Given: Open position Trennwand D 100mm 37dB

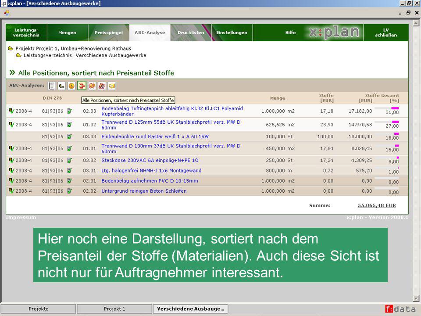Looking at the screenshot, I should point(171,148).
